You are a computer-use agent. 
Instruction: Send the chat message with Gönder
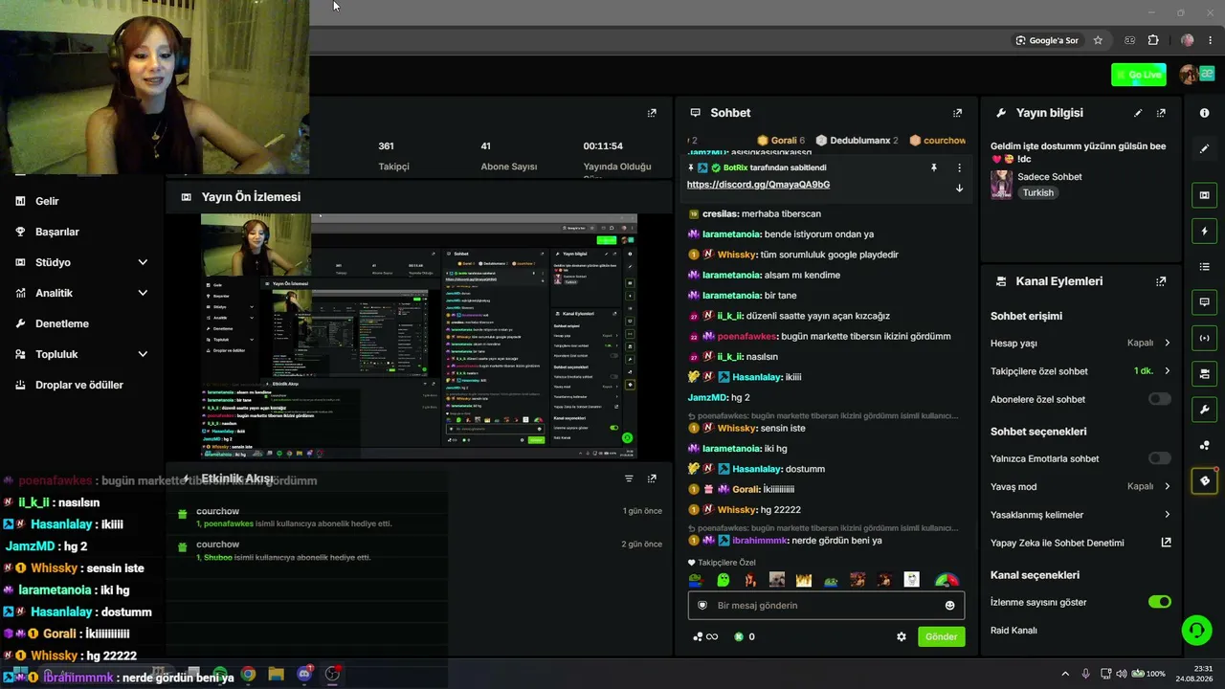pos(941,636)
